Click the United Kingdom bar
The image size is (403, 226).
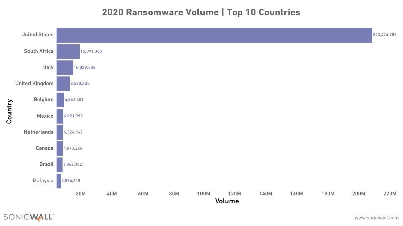coord(63,84)
